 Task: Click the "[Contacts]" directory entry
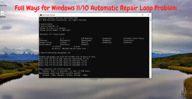pos(107,38)
